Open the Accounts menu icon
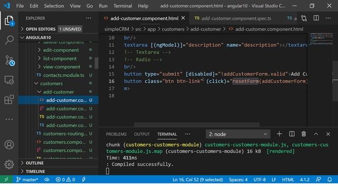 click(9, 145)
